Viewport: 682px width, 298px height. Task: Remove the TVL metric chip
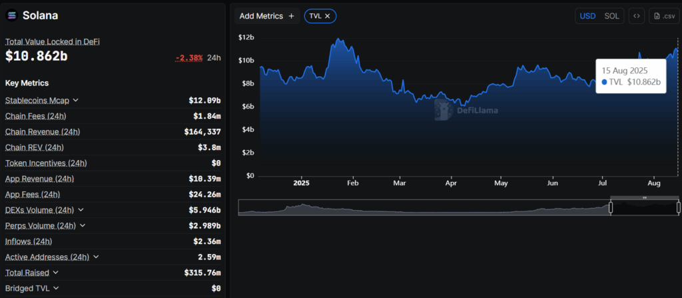[328, 16]
